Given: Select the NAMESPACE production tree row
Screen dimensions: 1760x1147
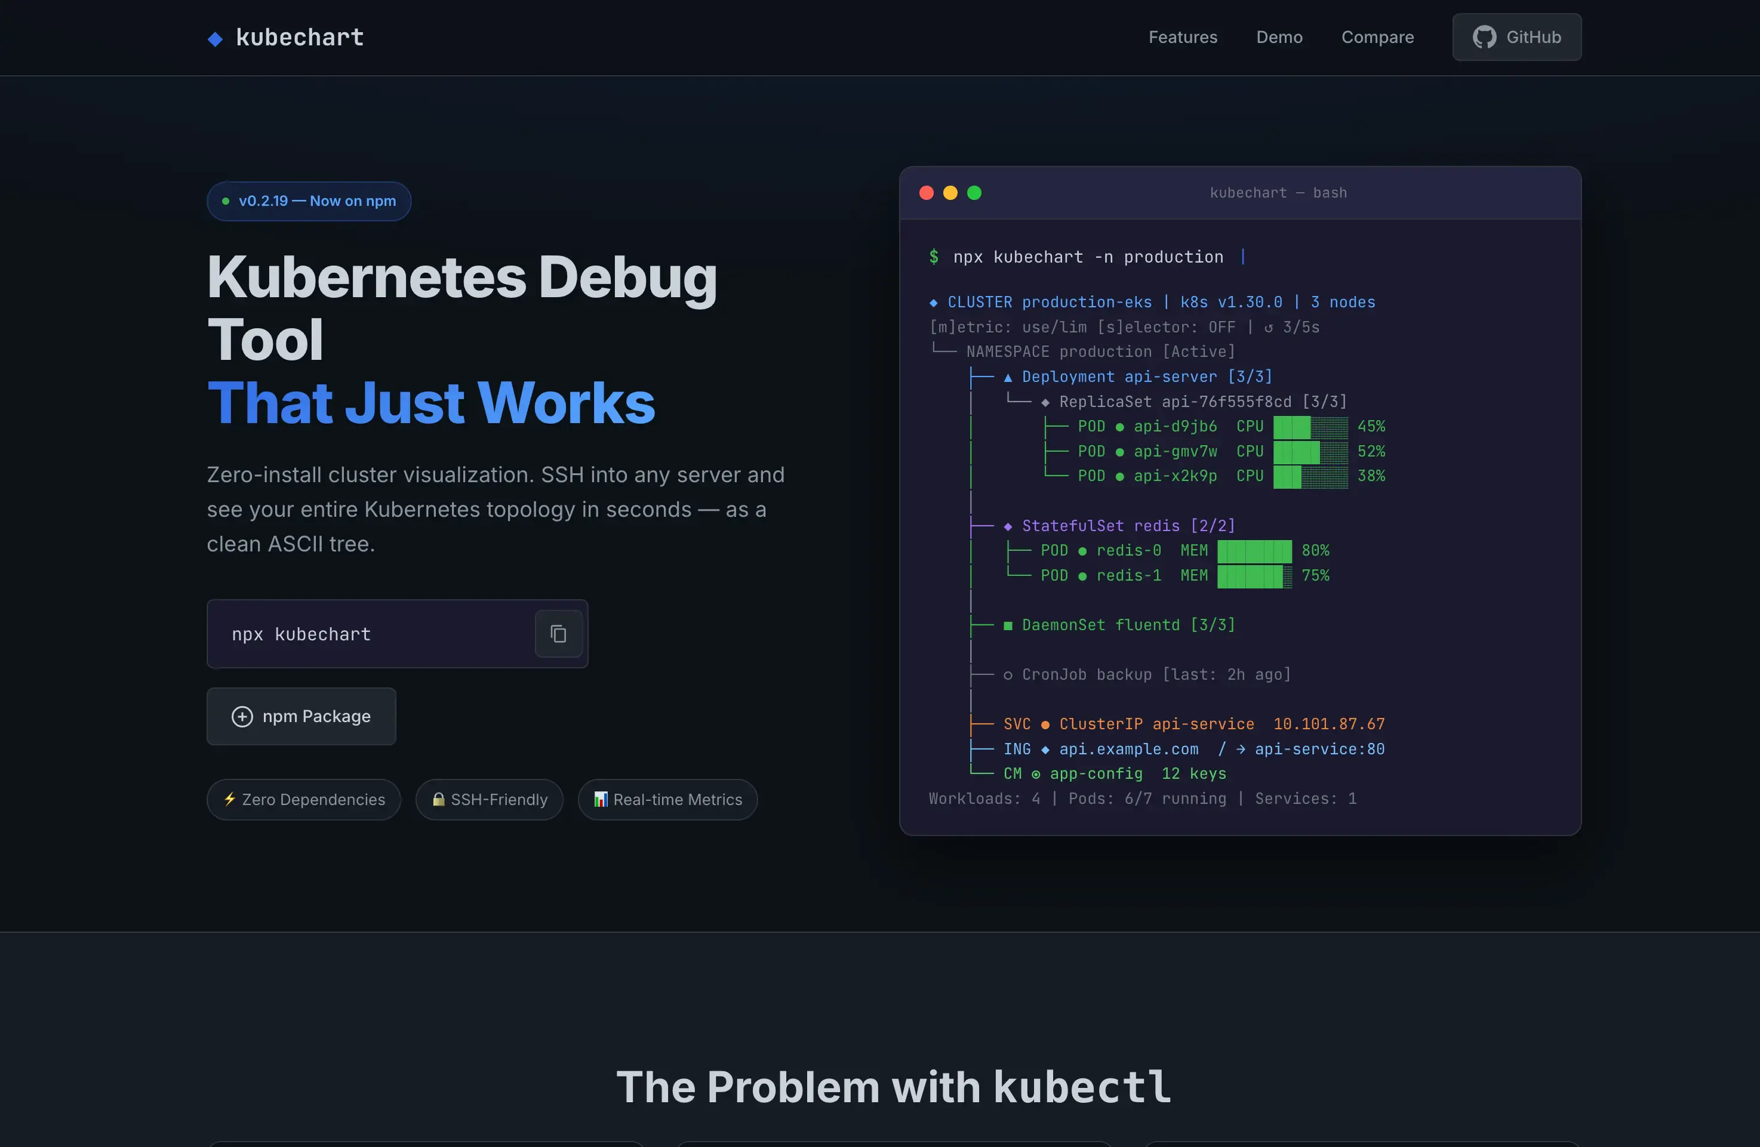Looking at the screenshot, I should [1082, 351].
